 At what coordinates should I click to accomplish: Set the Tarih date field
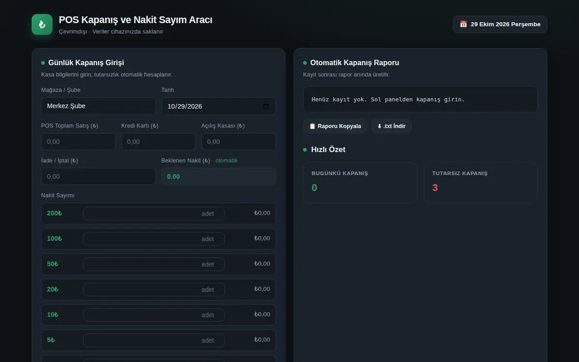[219, 106]
